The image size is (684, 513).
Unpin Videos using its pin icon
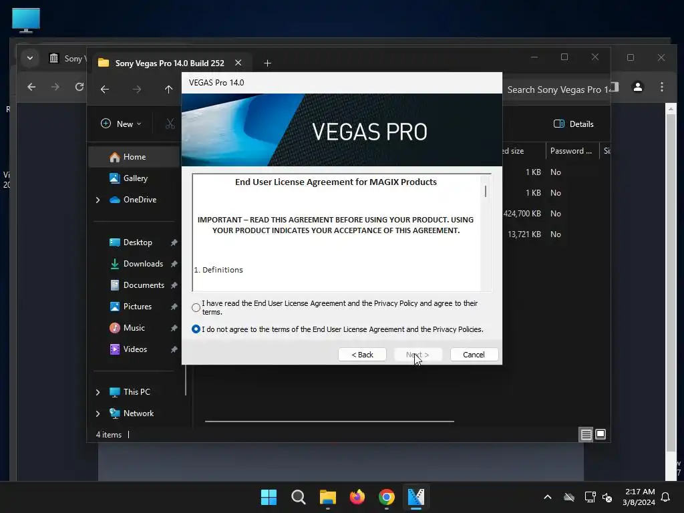tap(174, 349)
